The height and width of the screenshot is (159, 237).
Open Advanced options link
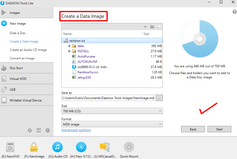pyautogui.click(x=76, y=130)
